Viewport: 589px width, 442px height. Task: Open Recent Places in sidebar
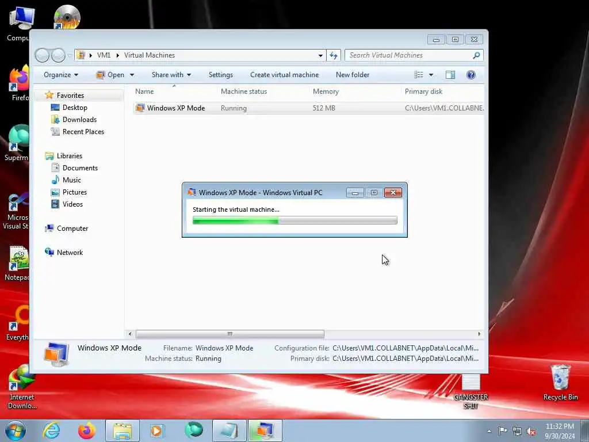83,132
